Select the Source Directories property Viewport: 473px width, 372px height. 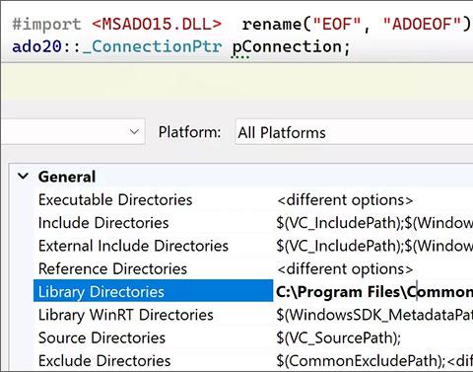point(101,338)
